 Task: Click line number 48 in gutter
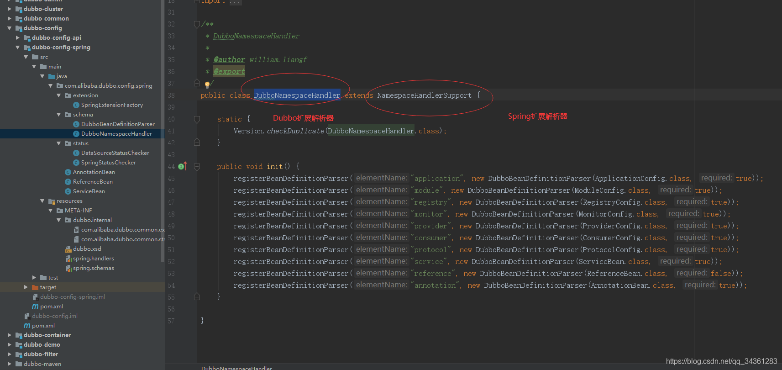(171, 214)
